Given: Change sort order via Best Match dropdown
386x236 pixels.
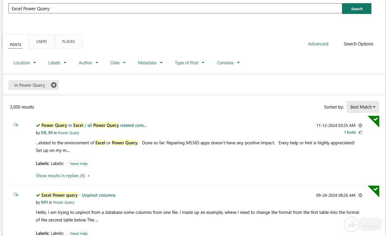Looking at the screenshot, I should click(363, 107).
